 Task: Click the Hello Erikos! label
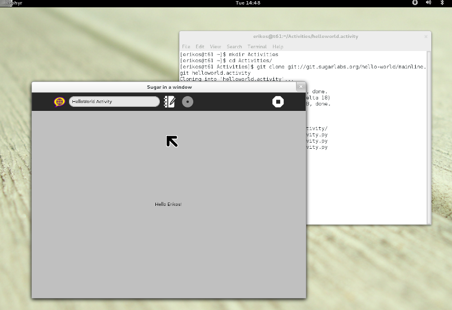coord(168,204)
